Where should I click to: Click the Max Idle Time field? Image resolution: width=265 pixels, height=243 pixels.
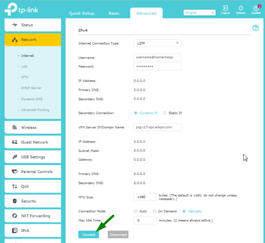point(145,220)
